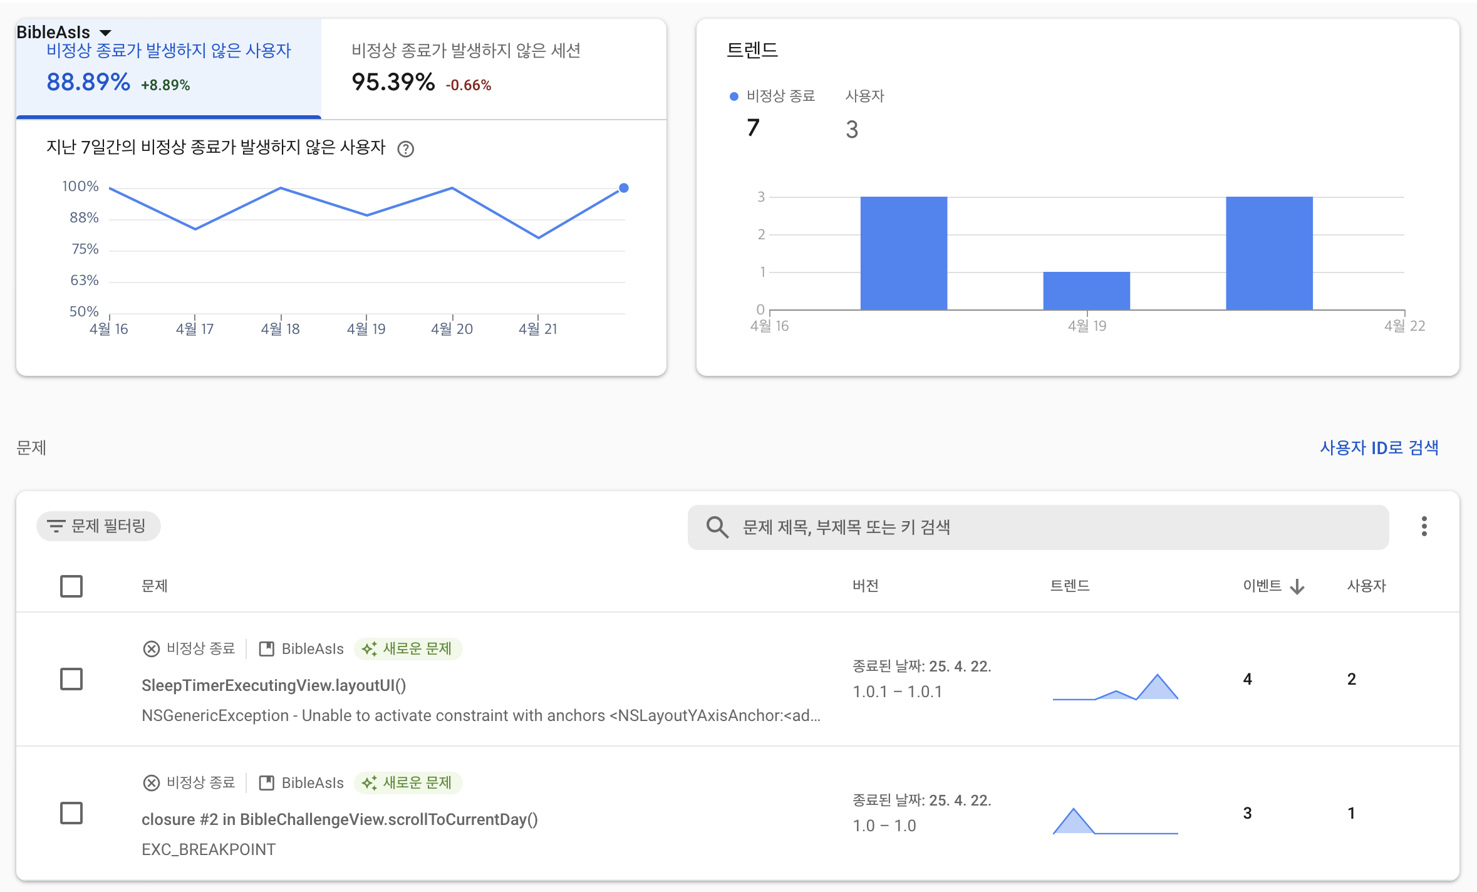Screen dimensions: 1477x892
Task: Click the filter lines icon in 문제 필터링
Action: coord(56,526)
